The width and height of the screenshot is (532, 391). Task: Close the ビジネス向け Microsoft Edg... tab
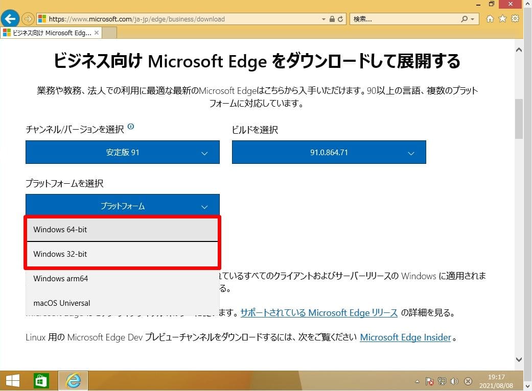[97, 33]
